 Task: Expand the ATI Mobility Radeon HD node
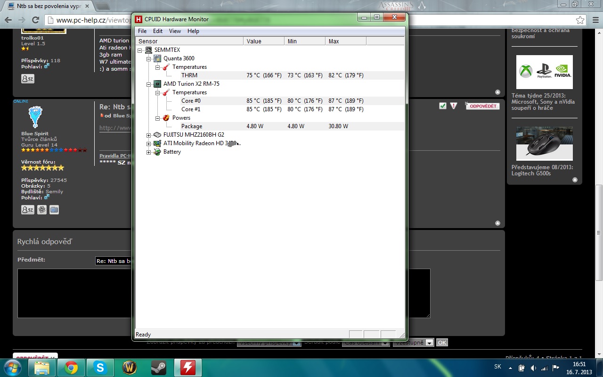149,143
